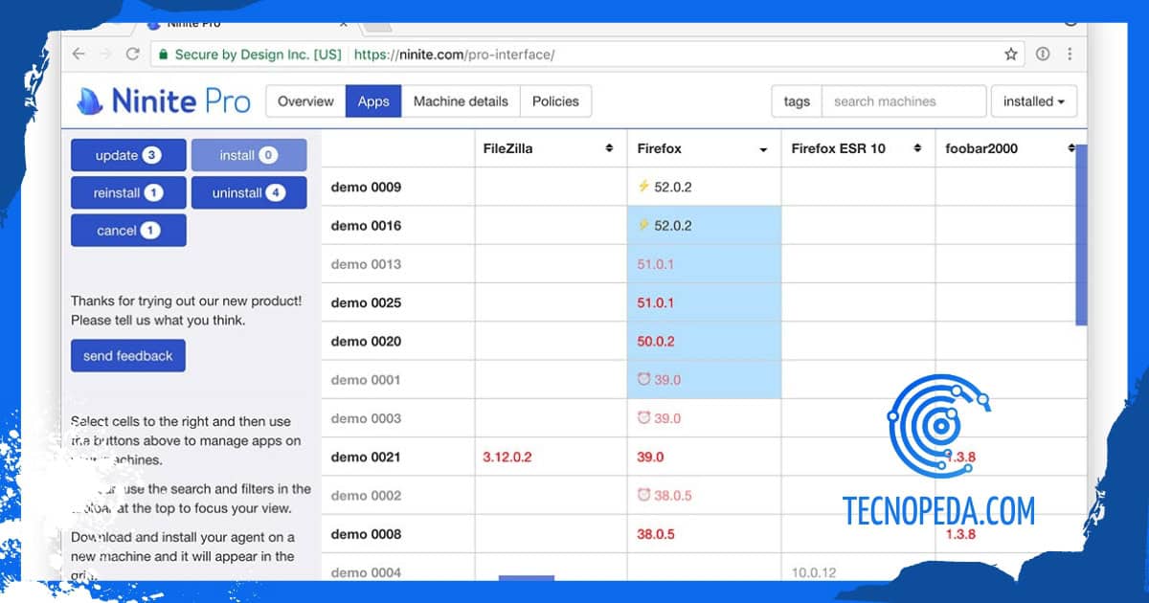Click the reinstall 1 button
1149x603 pixels.
pyautogui.click(x=128, y=192)
